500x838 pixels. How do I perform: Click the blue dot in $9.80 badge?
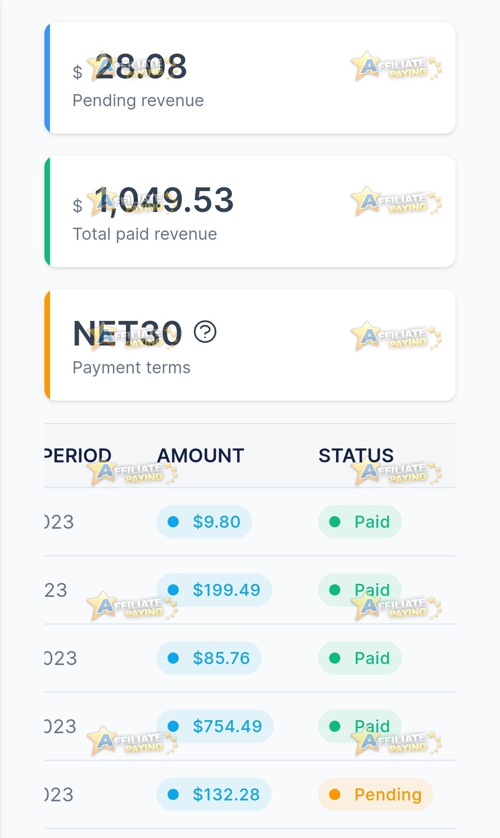coord(173,522)
